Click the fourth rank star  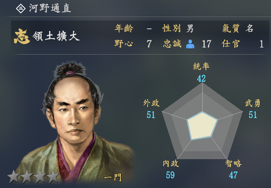(53, 177)
